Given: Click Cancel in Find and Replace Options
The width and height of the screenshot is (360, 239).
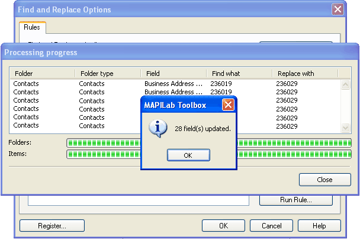Looking at the screenshot, I should point(271,226).
